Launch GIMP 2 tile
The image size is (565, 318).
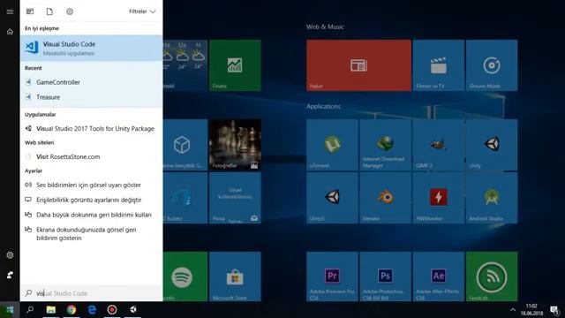coord(439,145)
